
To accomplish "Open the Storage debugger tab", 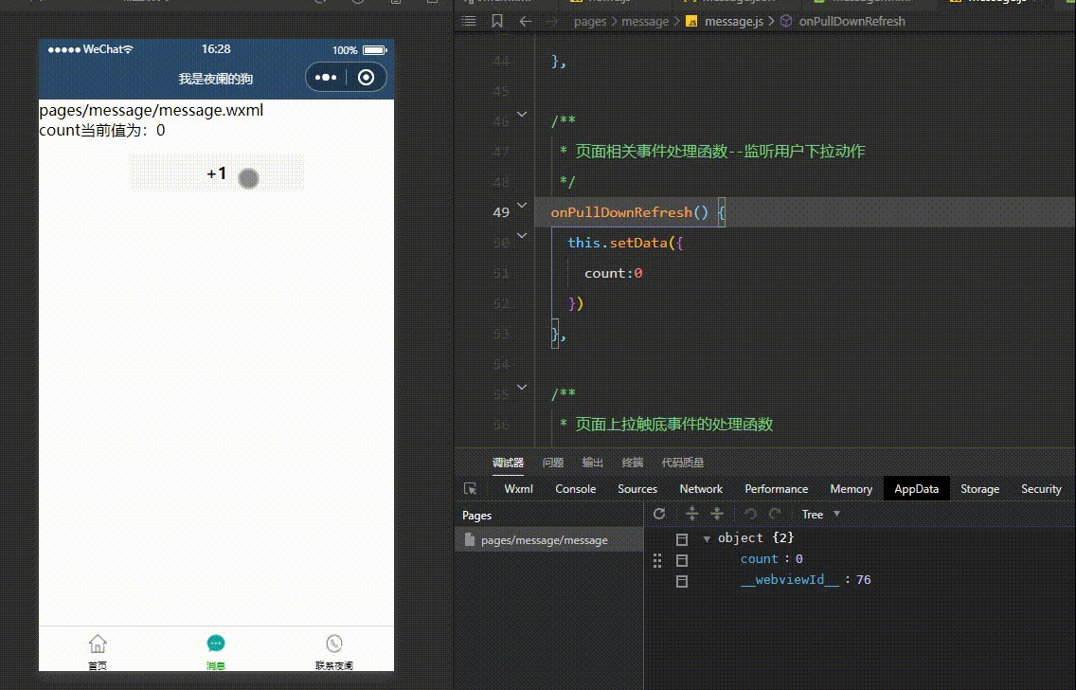I will click(x=979, y=489).
